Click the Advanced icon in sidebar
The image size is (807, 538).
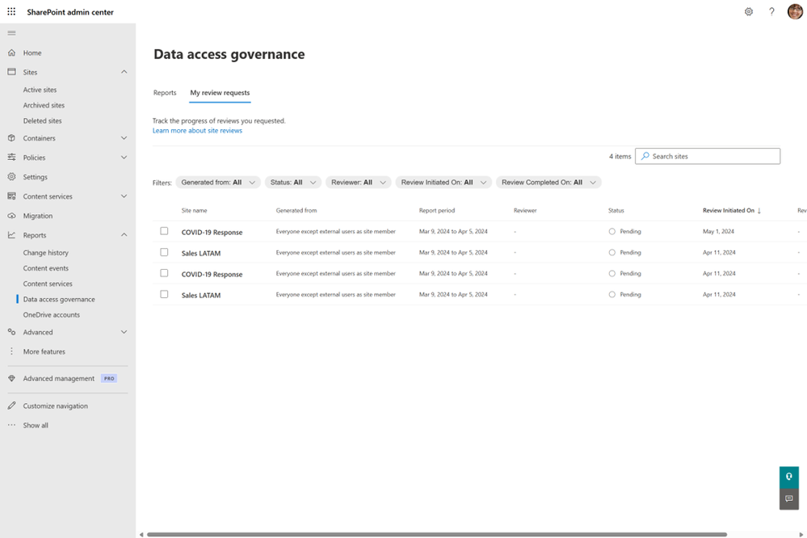11,332
